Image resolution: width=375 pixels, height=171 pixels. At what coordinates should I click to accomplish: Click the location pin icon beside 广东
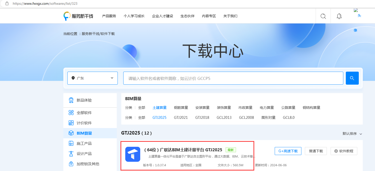(x=73, y=78)
